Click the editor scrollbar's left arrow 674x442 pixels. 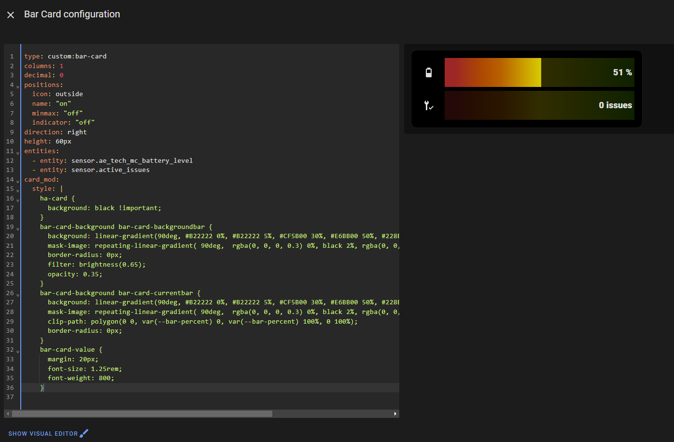click(x=8, y=414)
